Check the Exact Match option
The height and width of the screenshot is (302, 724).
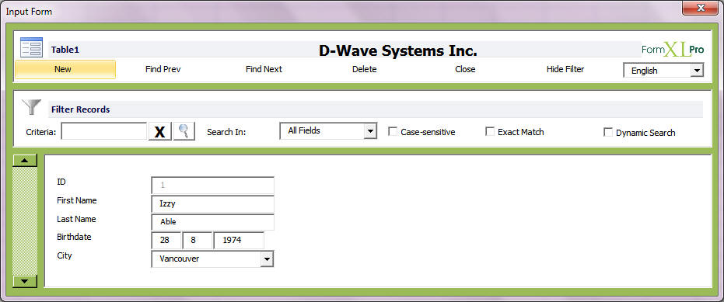click(x=490, y=131)
